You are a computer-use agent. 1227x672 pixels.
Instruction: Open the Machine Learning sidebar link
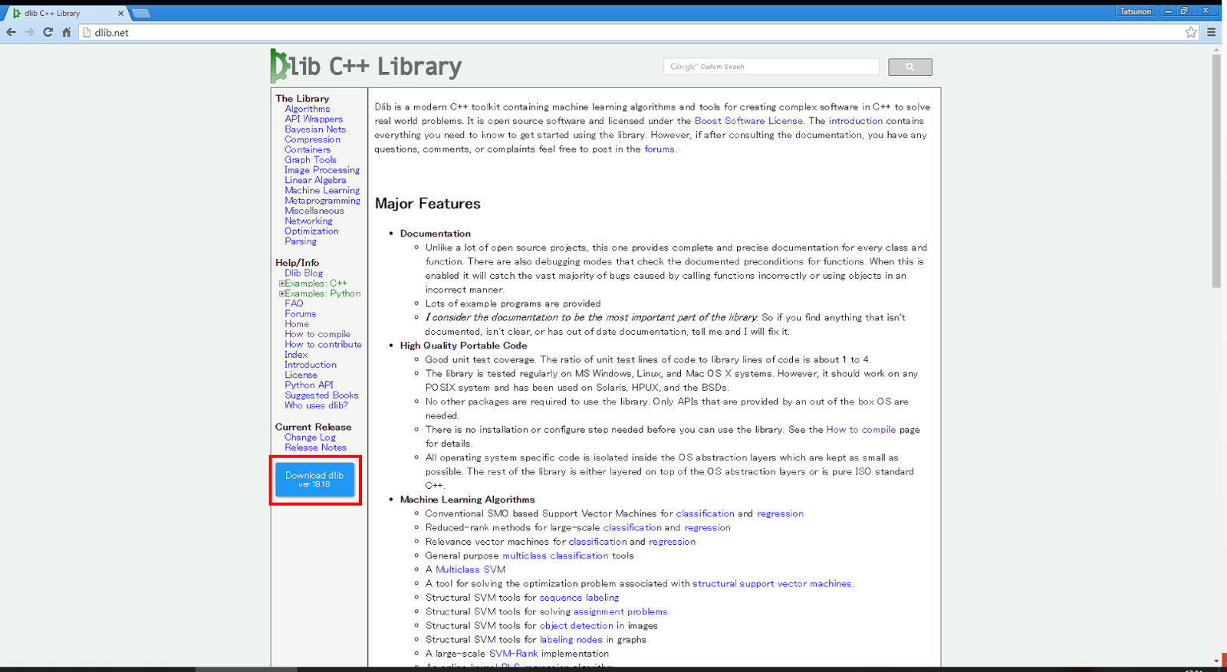[322, 190]
